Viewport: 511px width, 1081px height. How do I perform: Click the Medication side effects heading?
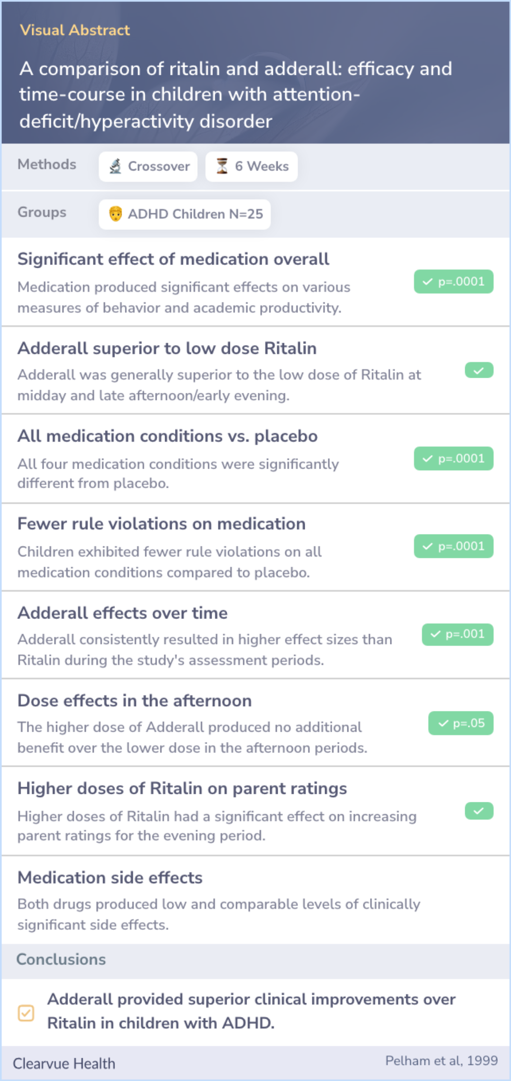[110, 878]
